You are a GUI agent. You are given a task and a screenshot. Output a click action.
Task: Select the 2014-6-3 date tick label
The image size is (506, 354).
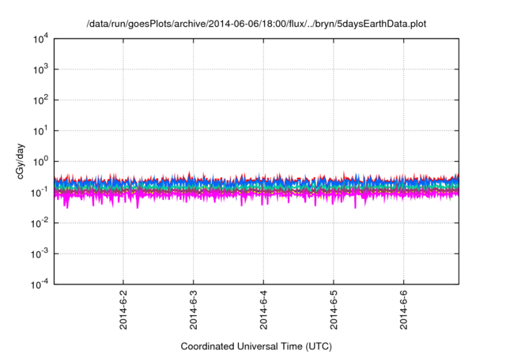pyautogui.click(x=193, y=310)
